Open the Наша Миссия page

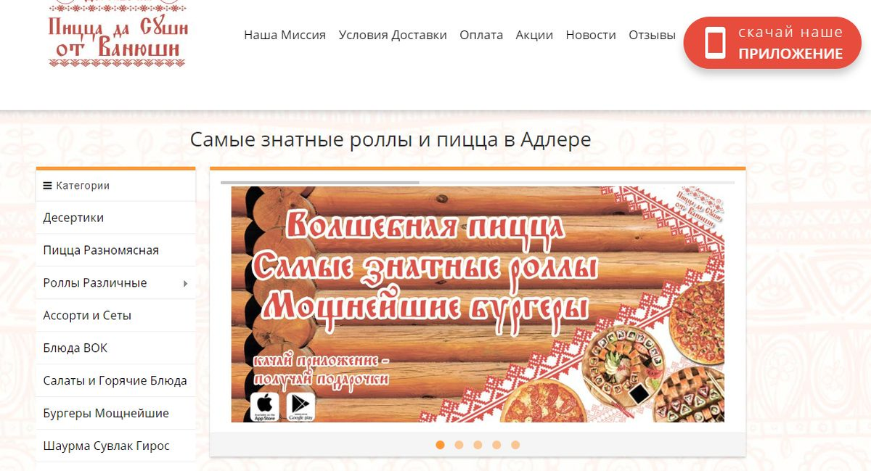(285, 35)
